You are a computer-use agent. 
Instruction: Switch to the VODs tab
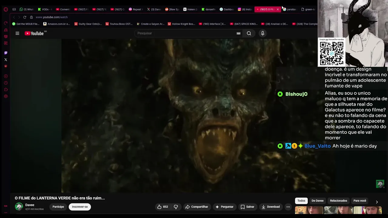(x=45, y=9)
